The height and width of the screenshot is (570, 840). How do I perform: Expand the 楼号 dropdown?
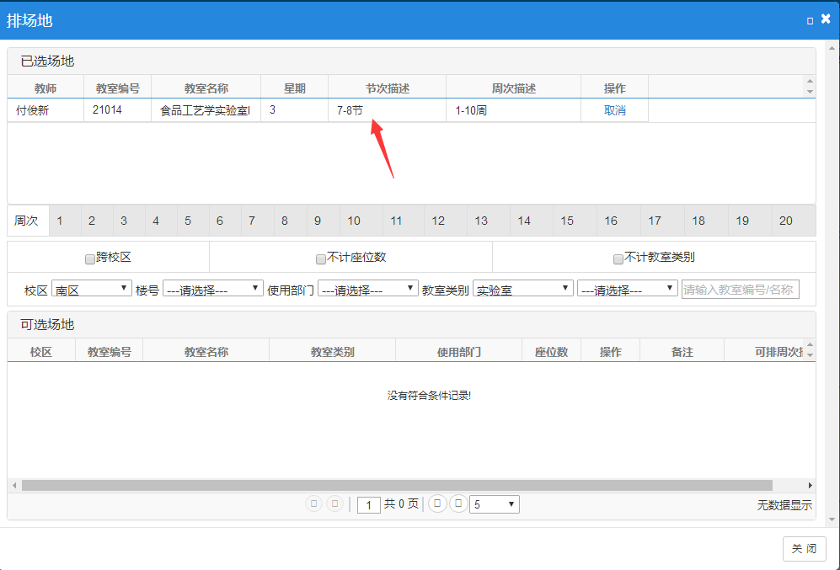coord(212,289)
